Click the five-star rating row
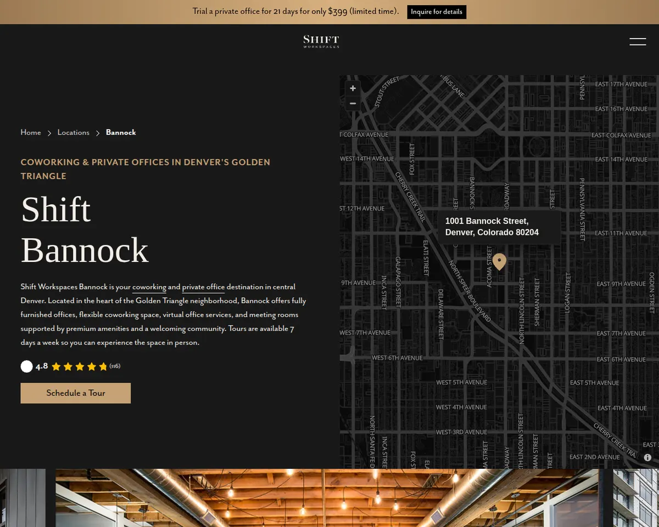Image resolution: width=659 pixels, height=527 pixels. pyautogui.click(x=80, y=367)
